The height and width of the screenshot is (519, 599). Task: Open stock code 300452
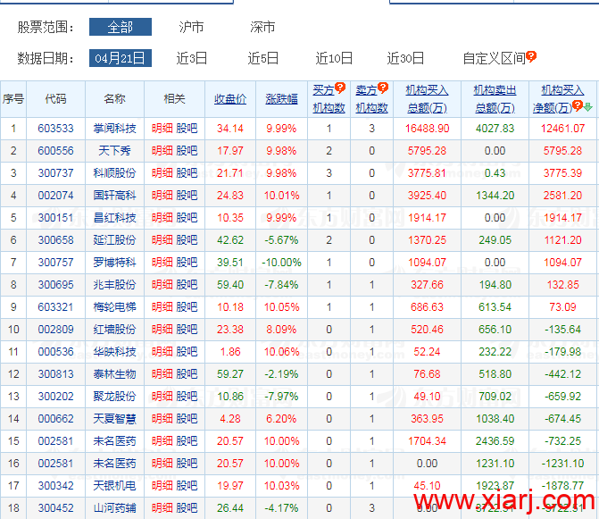[x=55, y=508]
